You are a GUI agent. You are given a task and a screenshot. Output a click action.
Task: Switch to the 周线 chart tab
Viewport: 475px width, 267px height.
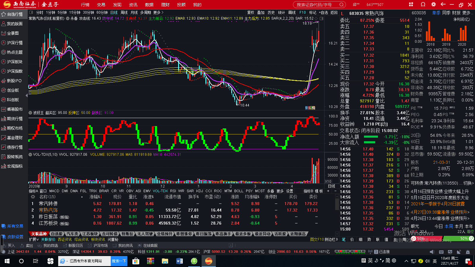[124, 12]
